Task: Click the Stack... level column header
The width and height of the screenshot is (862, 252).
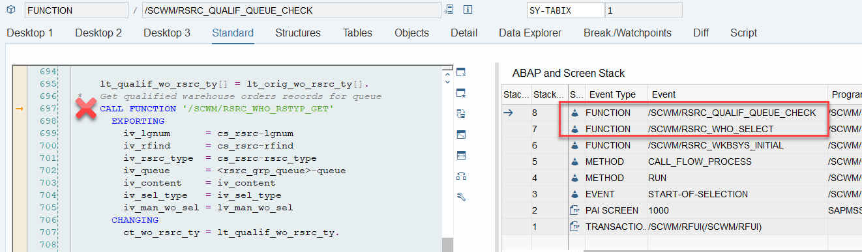Action: click(550, 94)
